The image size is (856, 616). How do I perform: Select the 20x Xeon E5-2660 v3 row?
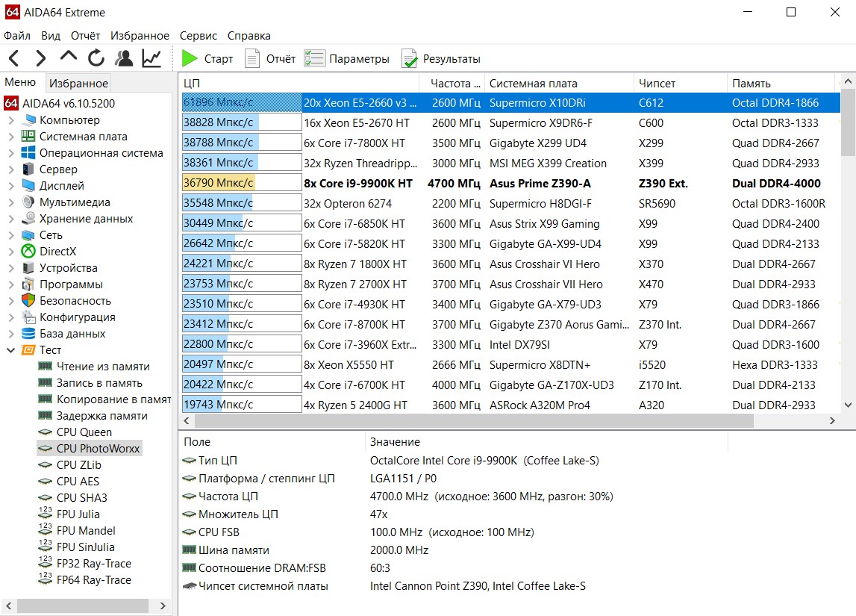pyautogui.click(x=510, y=103)
